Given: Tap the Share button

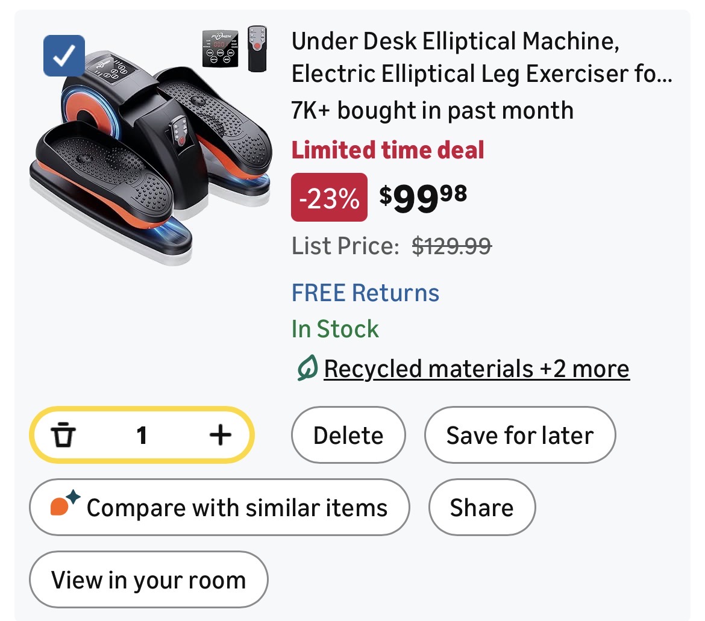Looking at the screenshot, I should 481,507.
